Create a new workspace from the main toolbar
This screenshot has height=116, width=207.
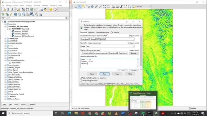point(4,9)
